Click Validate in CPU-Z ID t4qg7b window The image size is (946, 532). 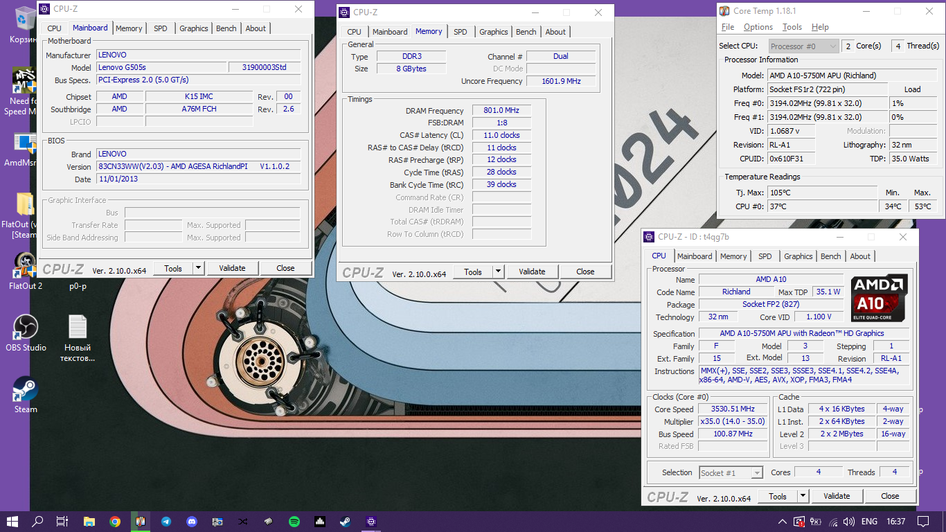837,496
